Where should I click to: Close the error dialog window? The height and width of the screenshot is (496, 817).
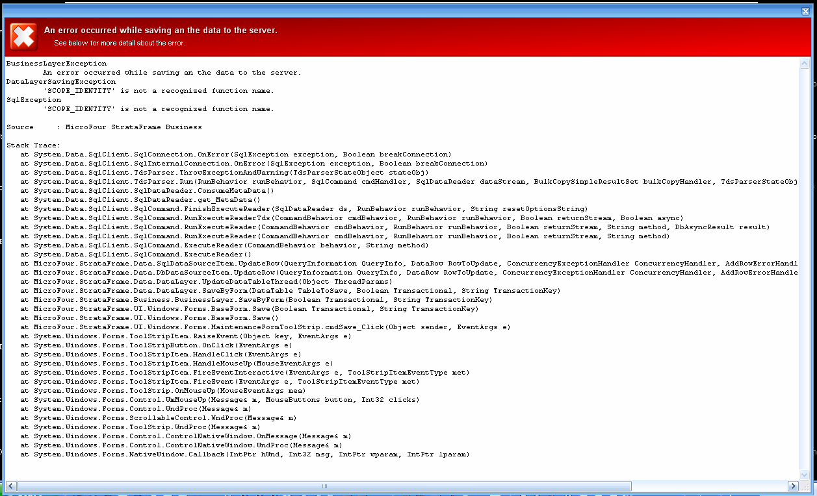pos(805,11)
